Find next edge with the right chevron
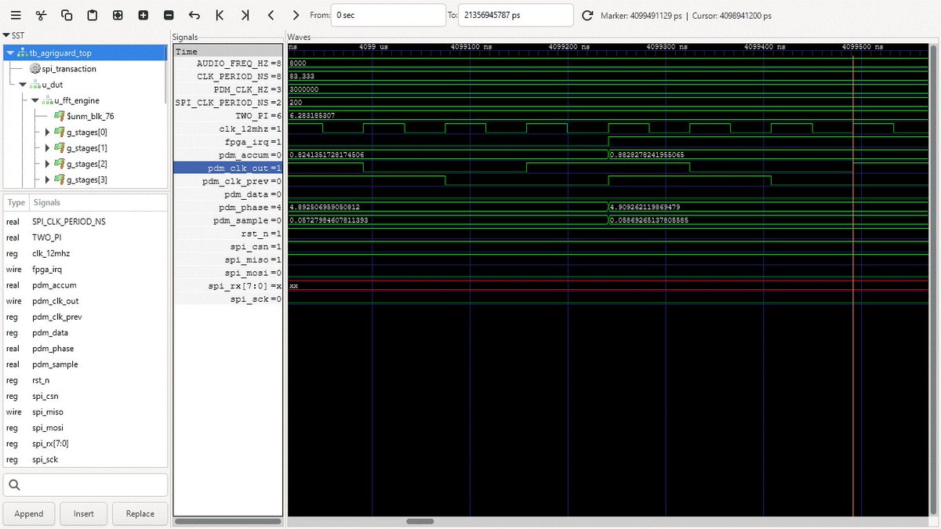Image resolution: width=941 pixels, height=529 pixels. coord(296,15)
